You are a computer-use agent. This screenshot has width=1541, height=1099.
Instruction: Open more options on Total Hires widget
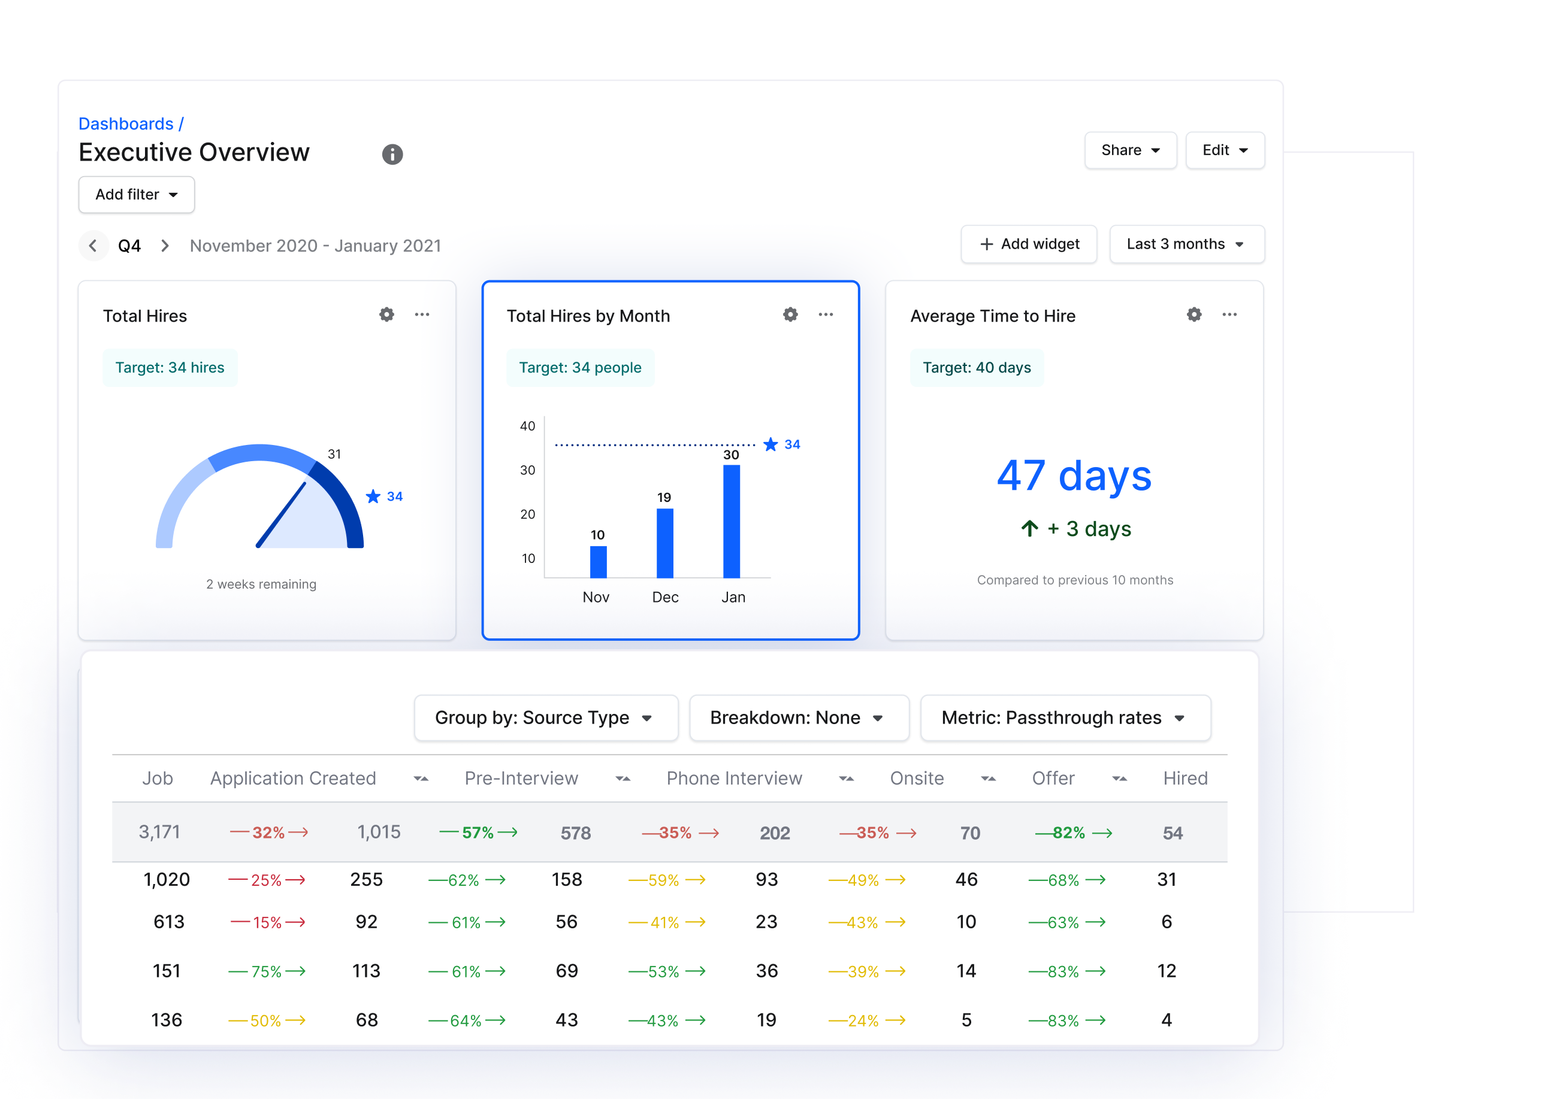[x=422, y=314]
